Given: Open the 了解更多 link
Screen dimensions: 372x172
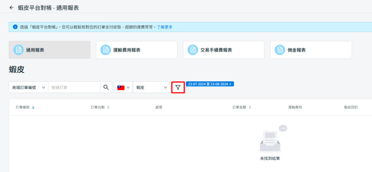Looking at the screenshot, I should coord(165,27).
